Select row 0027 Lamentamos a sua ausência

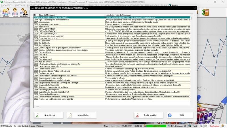pos(112,66)
